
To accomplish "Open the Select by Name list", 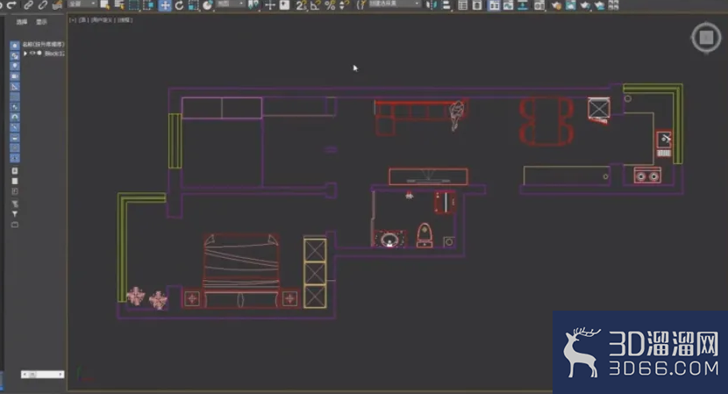I will 119,4.
